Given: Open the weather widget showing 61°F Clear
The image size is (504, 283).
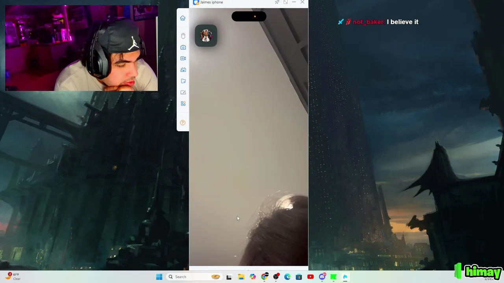Looking at the screenshot, I should [x=13, y=276].
